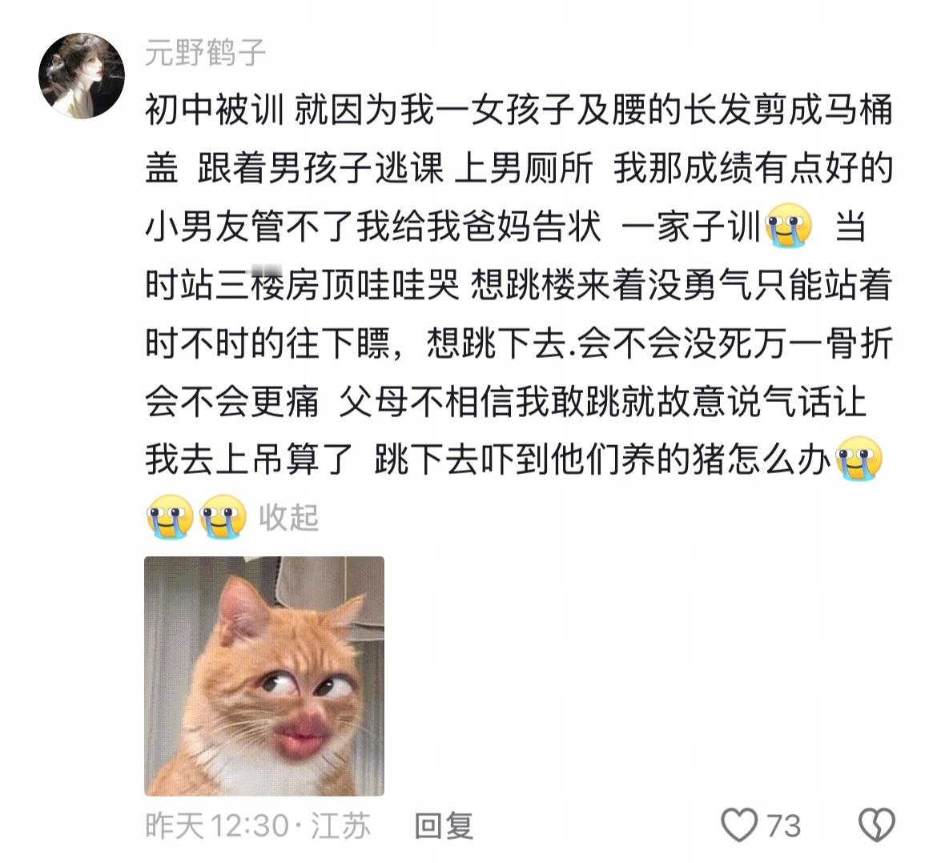This screenshot has width=937, height=863.
Task: Click the 昨天 12:30 timestamp
Action: pyautogui.click(x=217, y=826)
